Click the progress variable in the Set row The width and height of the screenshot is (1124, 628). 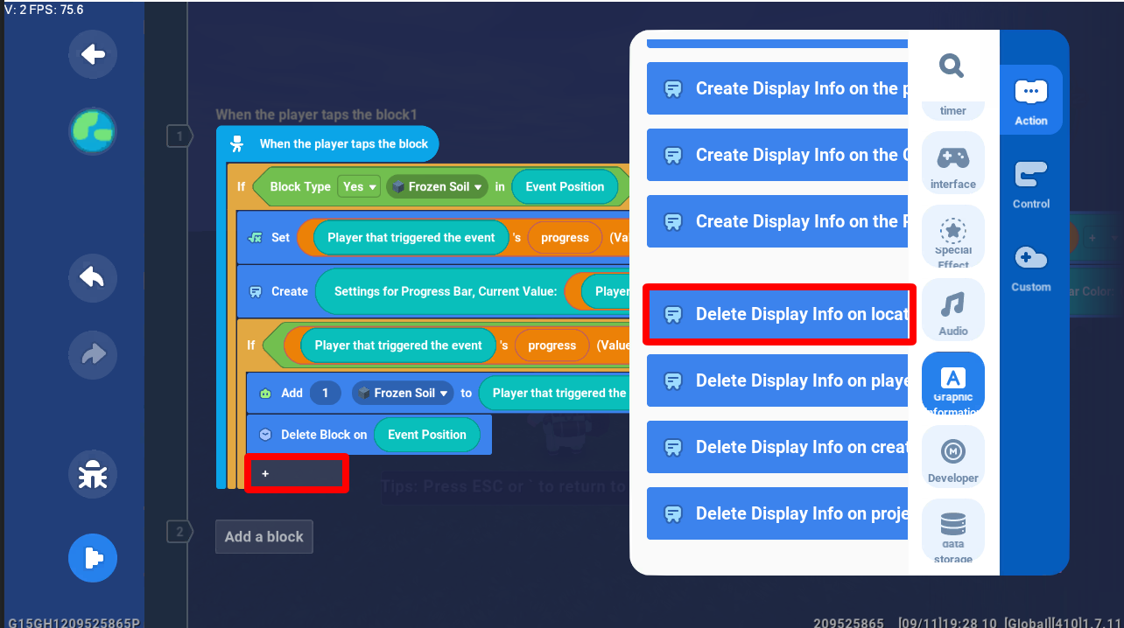pyautogui.click(x=565, y=237)
